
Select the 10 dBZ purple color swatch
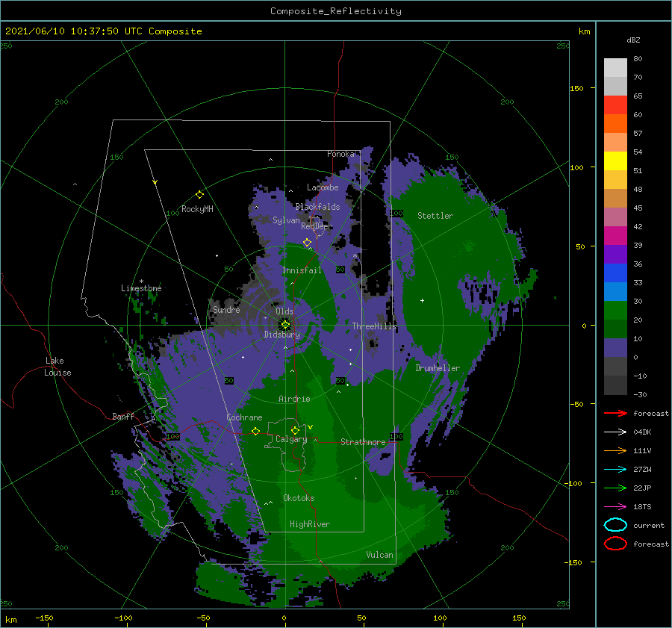click(x=615, y=348)
